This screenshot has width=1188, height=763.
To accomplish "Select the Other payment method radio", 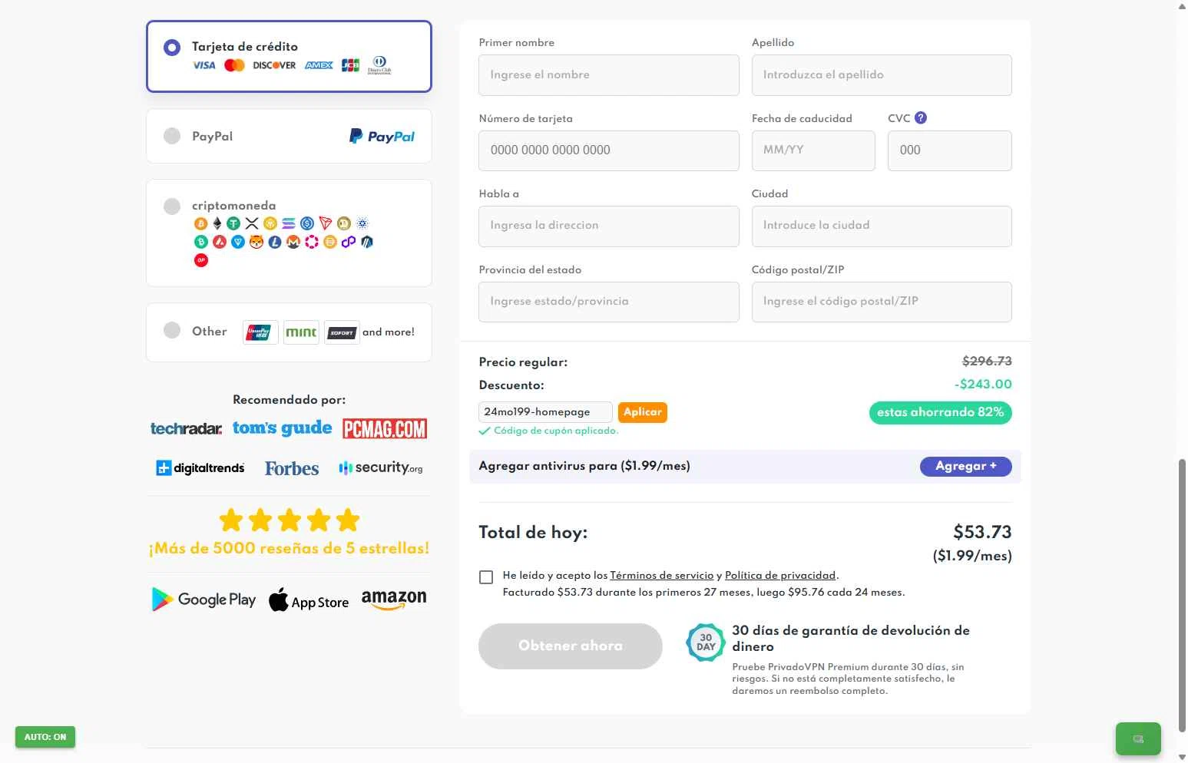I will (172, 330).
